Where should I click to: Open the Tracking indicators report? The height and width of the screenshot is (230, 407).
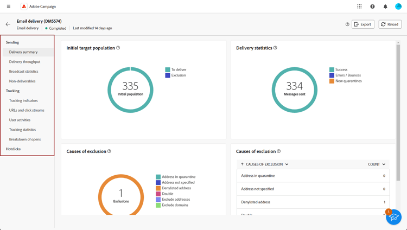coord(23,100)
